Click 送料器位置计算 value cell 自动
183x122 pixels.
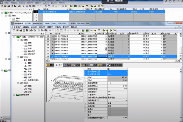pos(117,74)
